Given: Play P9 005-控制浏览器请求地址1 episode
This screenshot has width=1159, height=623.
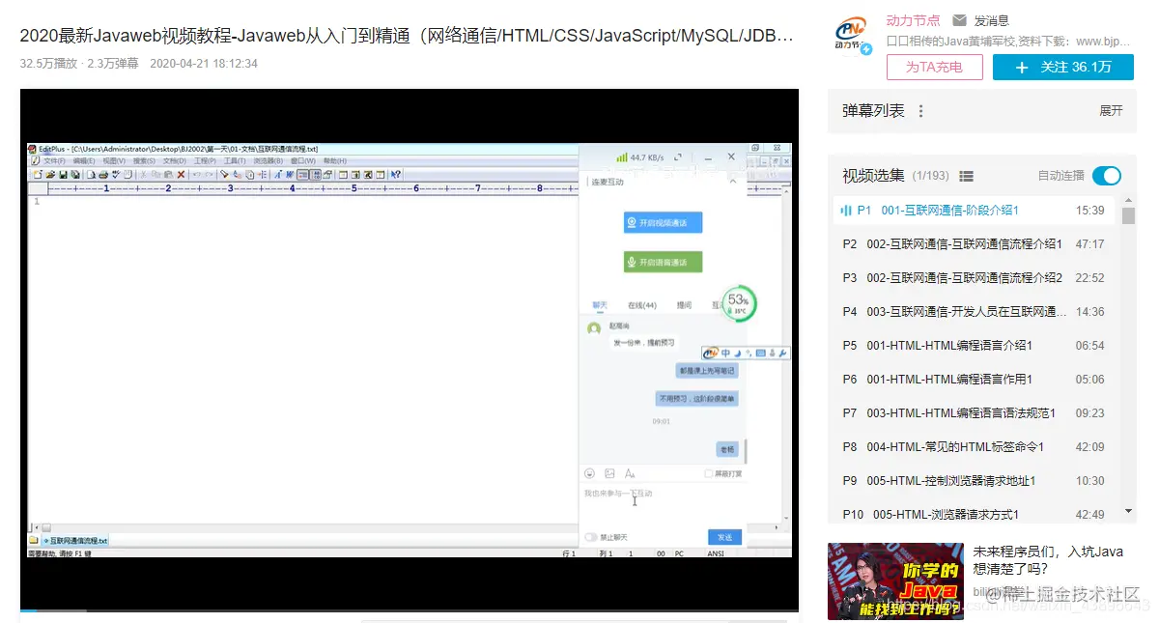Looking at the screenshot, I should coord(974,481).
